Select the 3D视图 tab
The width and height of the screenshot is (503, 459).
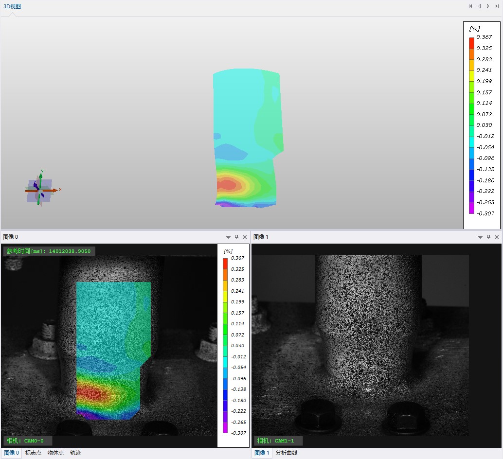[x=12, y=6]
